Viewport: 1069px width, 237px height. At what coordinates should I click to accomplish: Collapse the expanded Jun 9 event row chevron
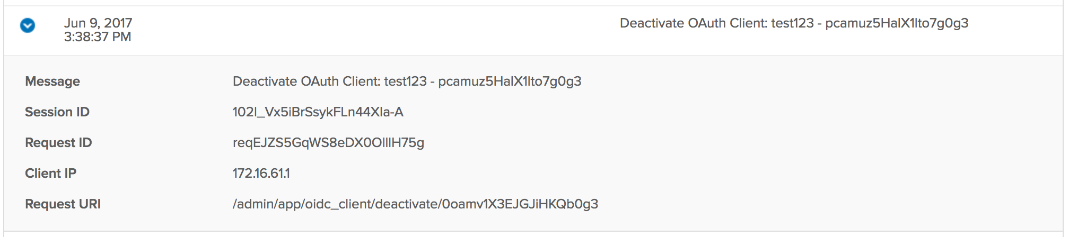pyautogui.click(x=28, y=25)
